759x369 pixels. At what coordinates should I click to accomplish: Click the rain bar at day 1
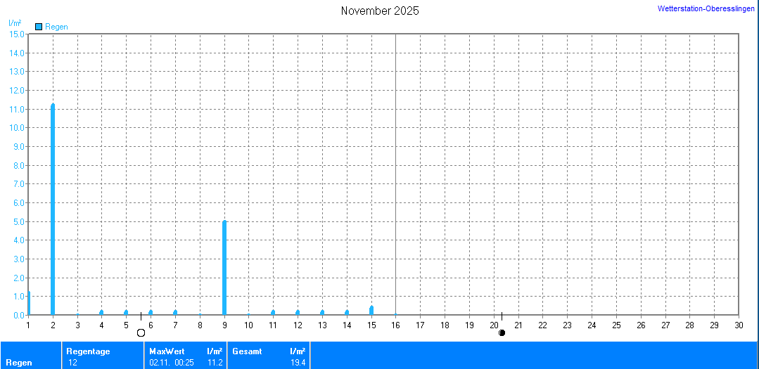coord(29,304)
